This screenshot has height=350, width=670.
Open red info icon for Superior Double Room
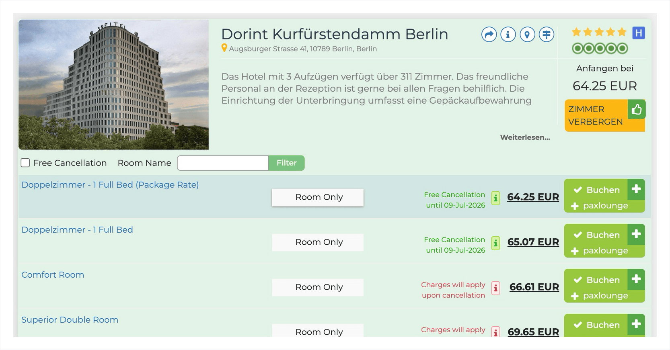point(496,332)
